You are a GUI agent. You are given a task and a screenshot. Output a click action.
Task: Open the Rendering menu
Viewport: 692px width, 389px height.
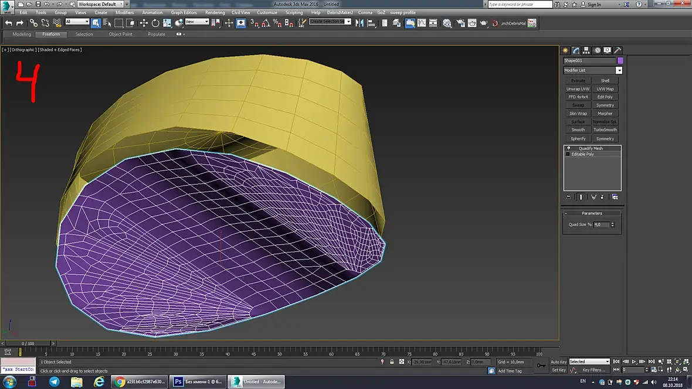(x=215, y=12)
